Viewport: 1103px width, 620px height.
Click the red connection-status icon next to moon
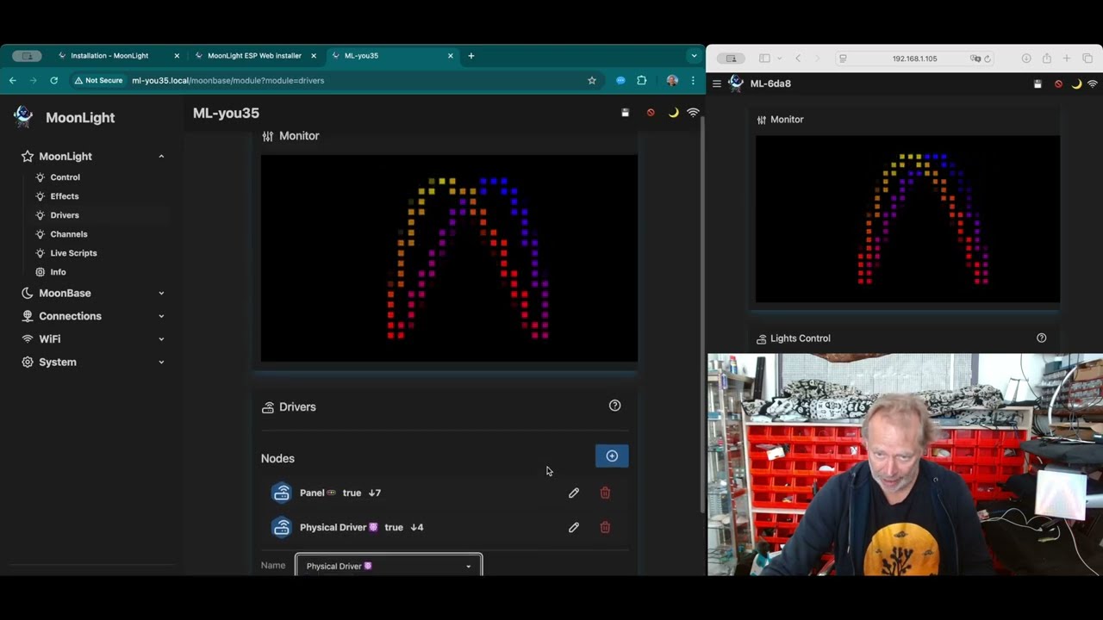tap(651, 113)
